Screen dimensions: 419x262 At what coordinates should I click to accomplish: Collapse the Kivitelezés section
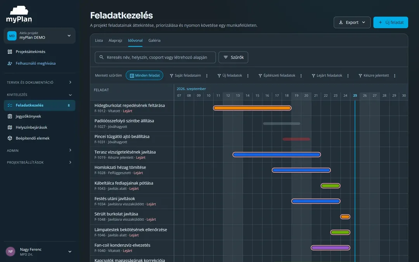(40, 95)
